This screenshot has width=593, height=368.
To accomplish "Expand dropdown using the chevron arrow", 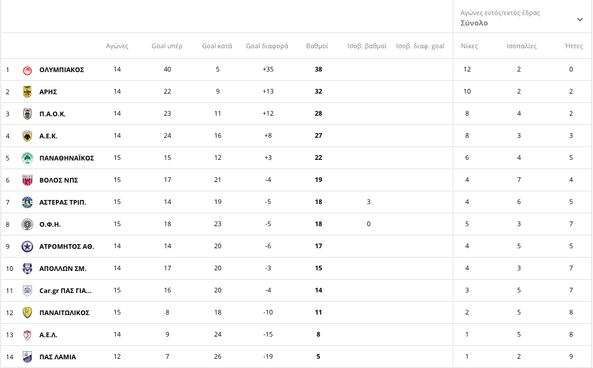I will pos(580,20).
